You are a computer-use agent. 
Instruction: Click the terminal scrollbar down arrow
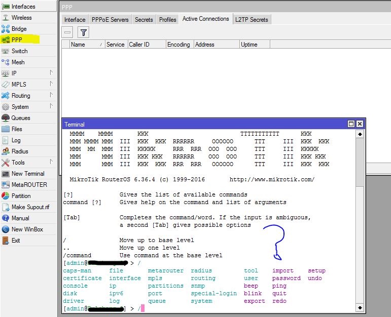pyautogui.click(x=360, y=308)
